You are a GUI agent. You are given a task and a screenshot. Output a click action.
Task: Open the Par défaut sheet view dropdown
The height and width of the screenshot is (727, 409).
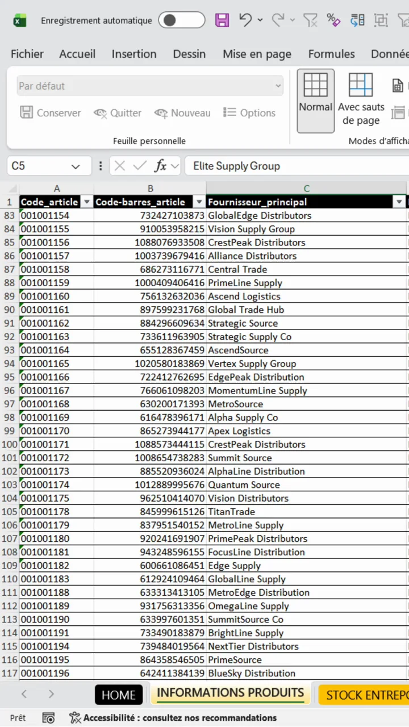pos(150,86)
